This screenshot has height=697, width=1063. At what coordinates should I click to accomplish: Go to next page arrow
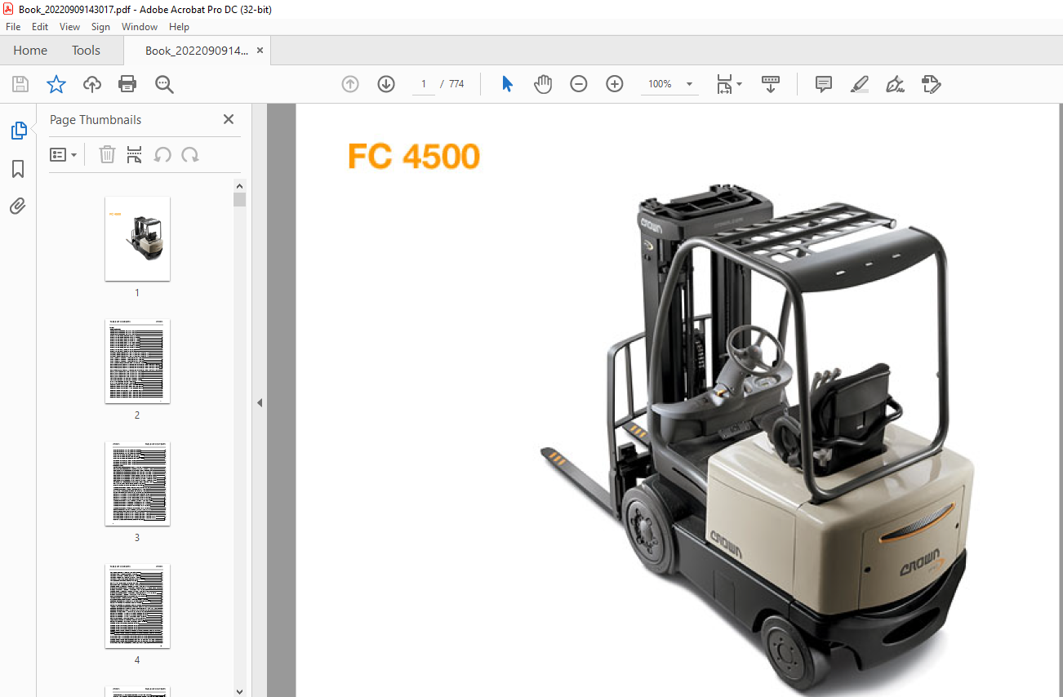point(386,84)
